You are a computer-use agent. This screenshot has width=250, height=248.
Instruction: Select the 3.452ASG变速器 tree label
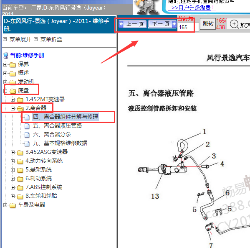point(47,152)
